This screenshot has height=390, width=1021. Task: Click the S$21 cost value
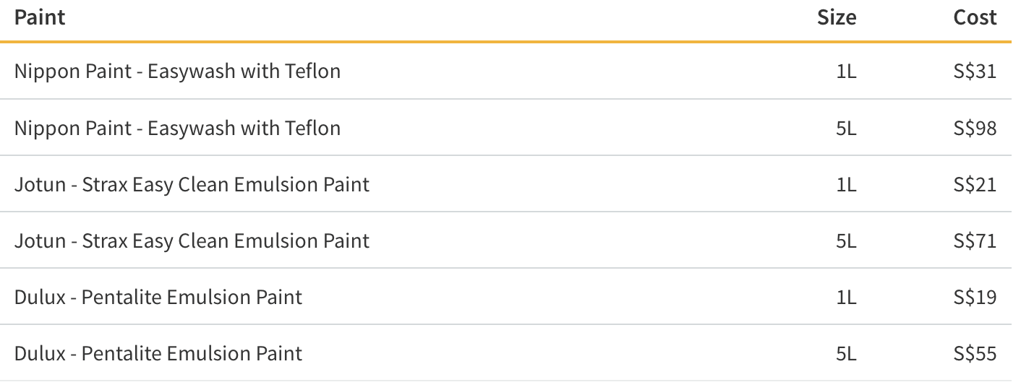pyautogui.click(x=975, y=184)
